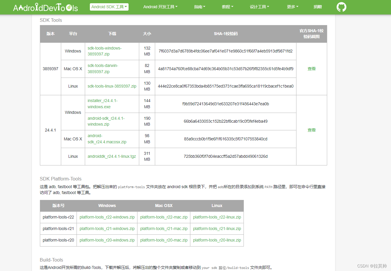The width and height of the screenshot is (391, 271).
Task: Click the platform-tools-r20 version cell
Action: [58, 240]
